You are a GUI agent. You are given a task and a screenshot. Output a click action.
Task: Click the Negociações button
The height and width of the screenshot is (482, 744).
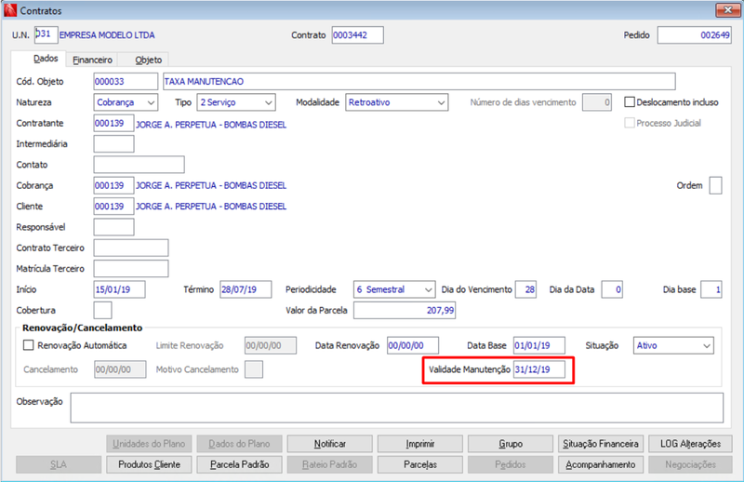[x=690, y=464]
